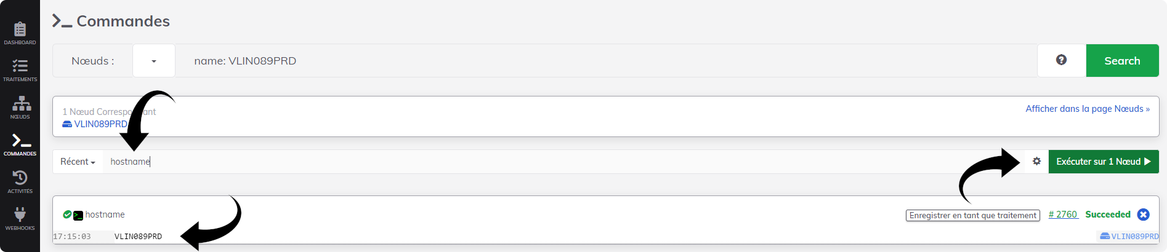Select the VLIN089PRD node in output row
1167x252 pixels.
point(1129,236)
